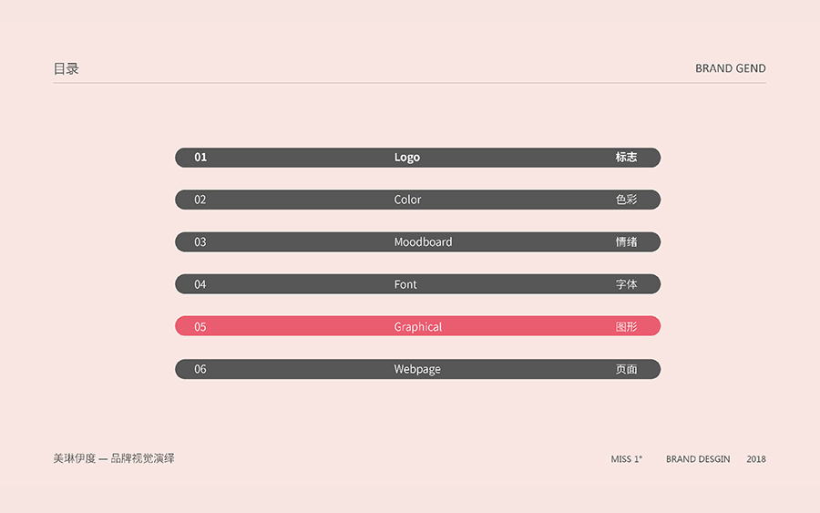Click the MISS 1° footer text
820x513 pixels.
coord(627,459)
